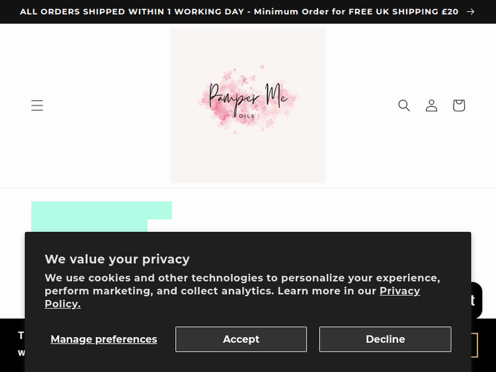This screenshot has width=496, height=372.
Task: Accept cookies in the privacy dialog
Action: pyautogui.click(x=241, y=339)
